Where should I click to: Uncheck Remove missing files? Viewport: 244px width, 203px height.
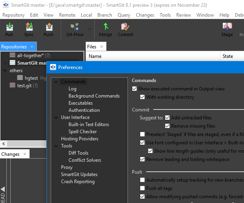click(x=167, y=126)
